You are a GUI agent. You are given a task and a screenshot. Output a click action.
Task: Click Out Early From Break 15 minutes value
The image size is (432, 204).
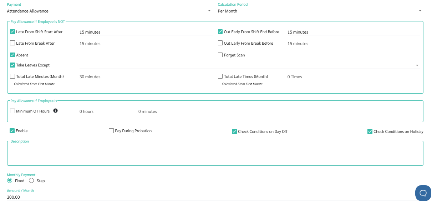[298, 44]
